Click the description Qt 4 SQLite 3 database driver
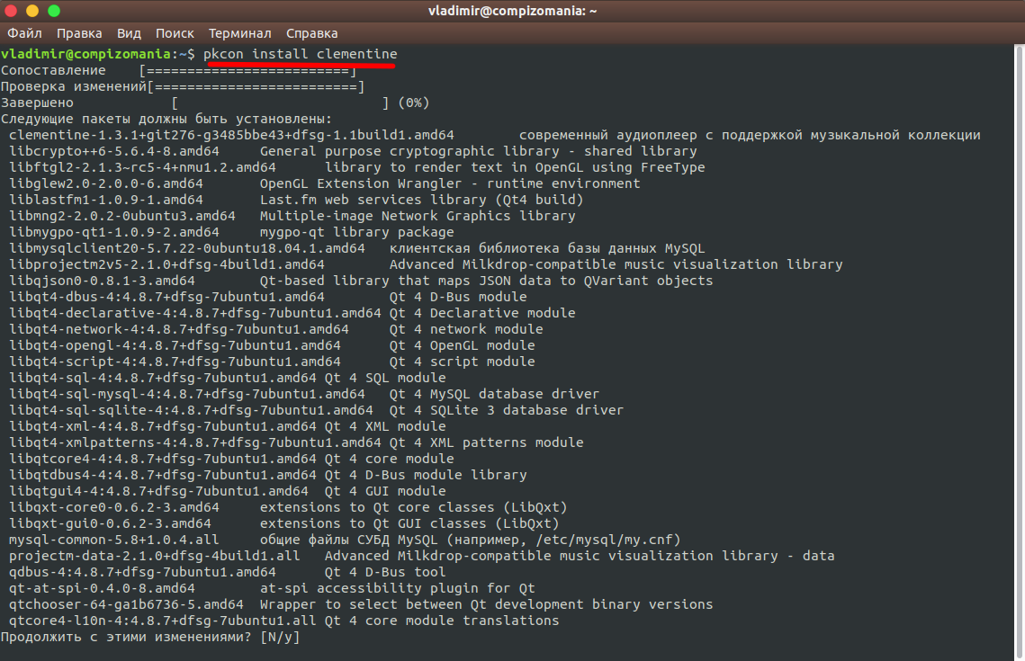Viewport: 1025px width, 661px height. [x=507, y=409]
